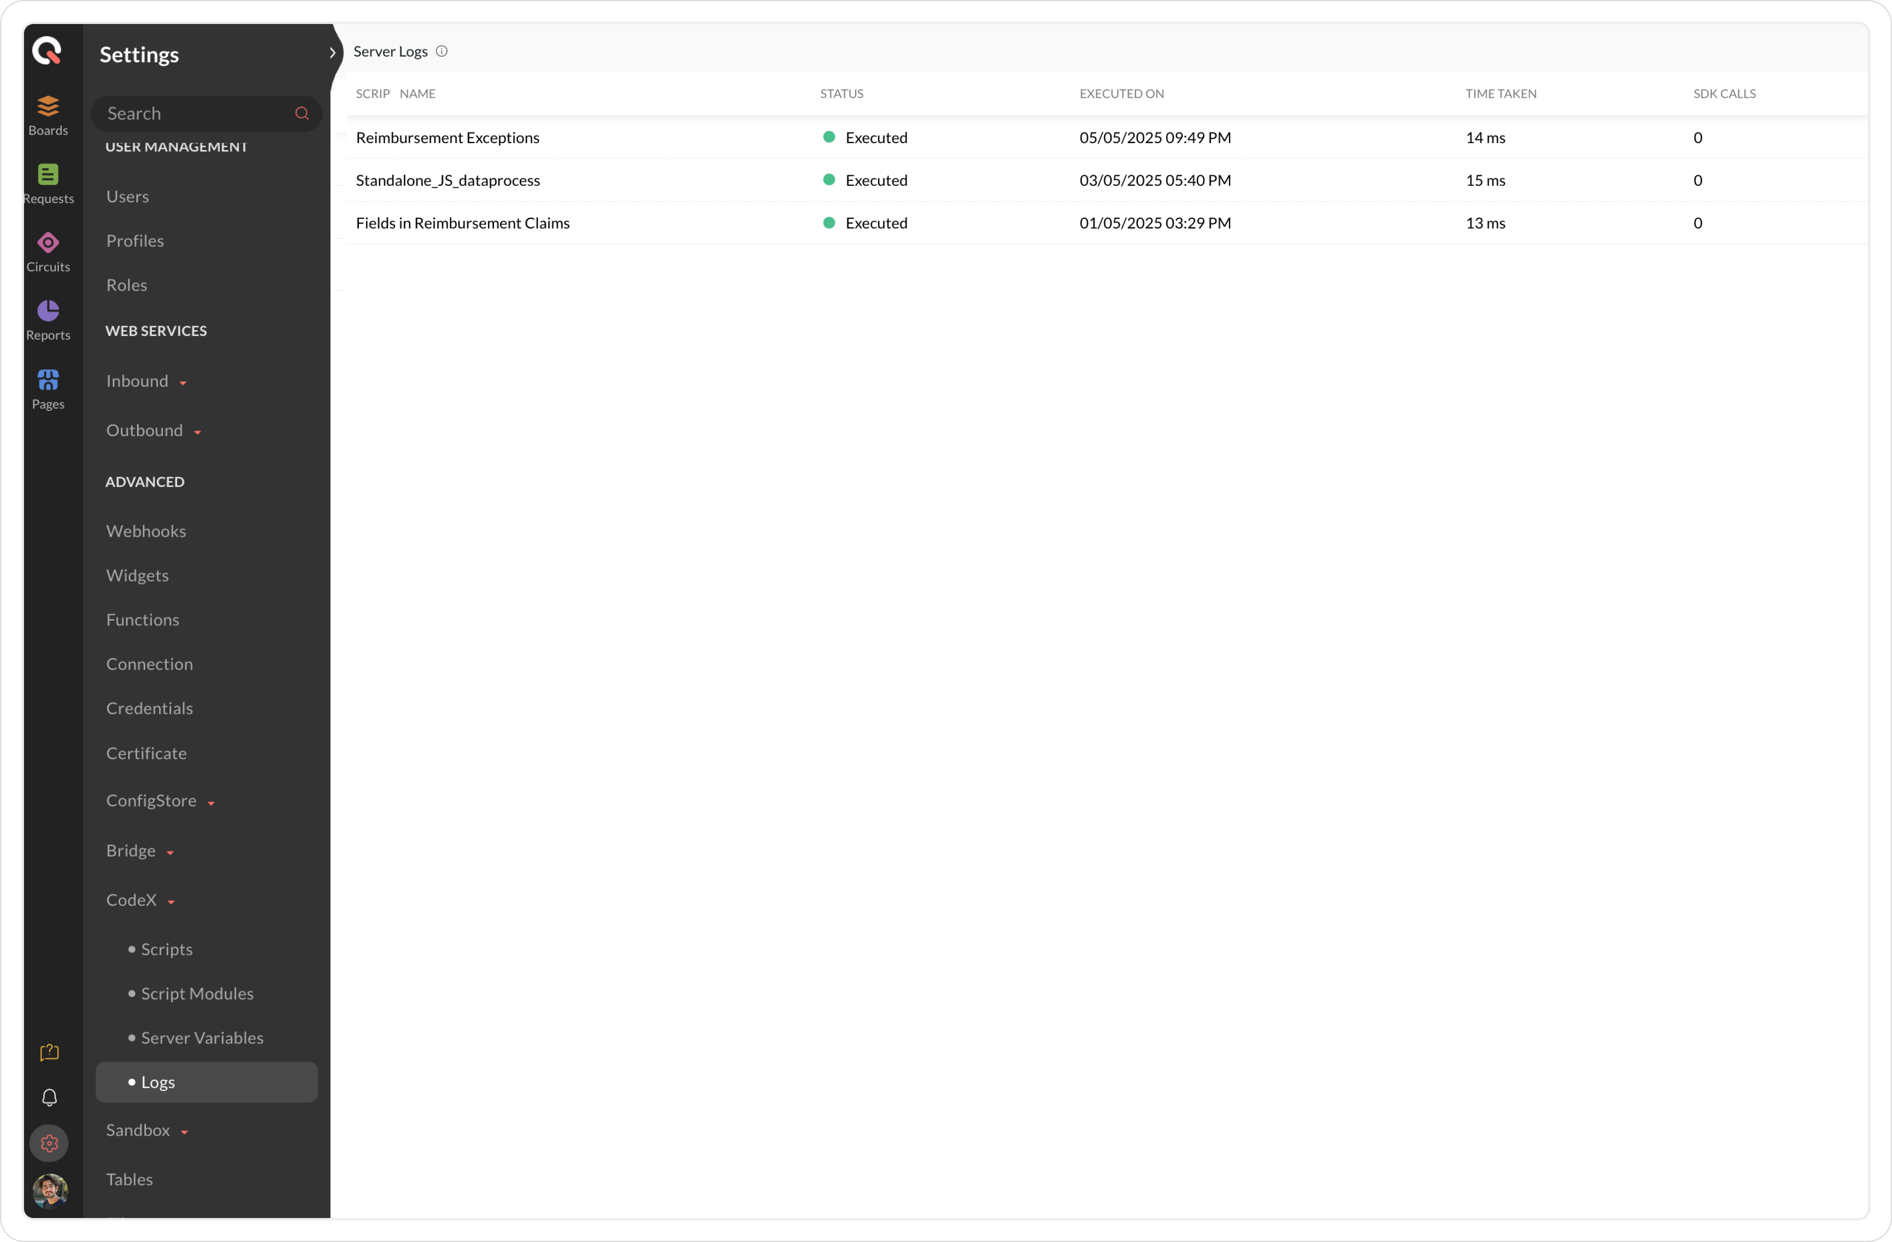
Task: Click the help feedback icon
Action: pos(49,1052)
